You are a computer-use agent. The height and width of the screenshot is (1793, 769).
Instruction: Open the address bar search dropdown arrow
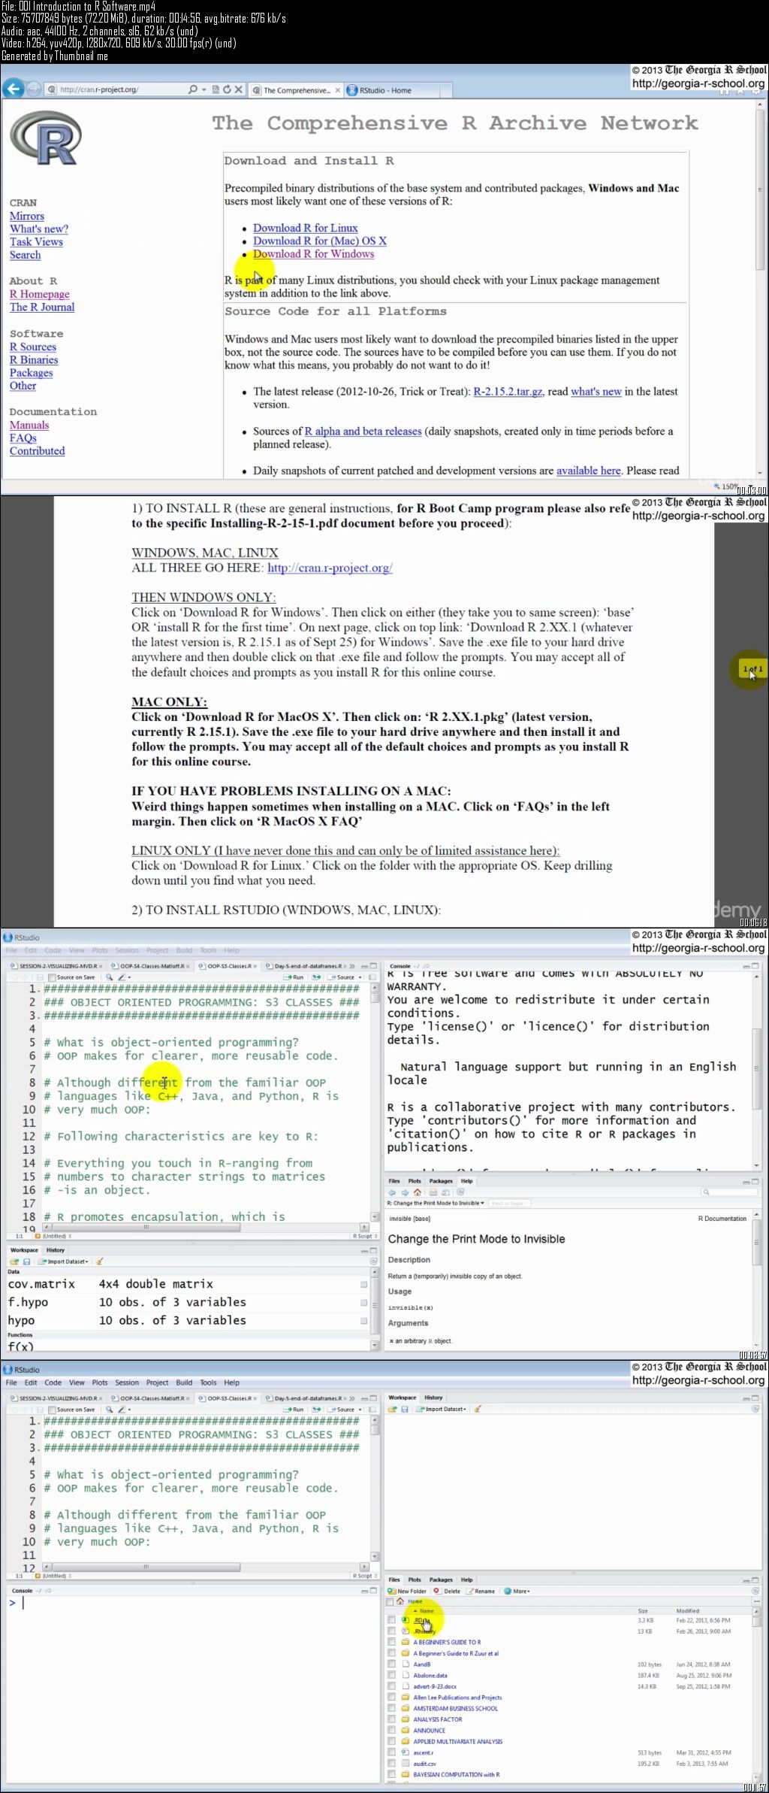point(204,89)
